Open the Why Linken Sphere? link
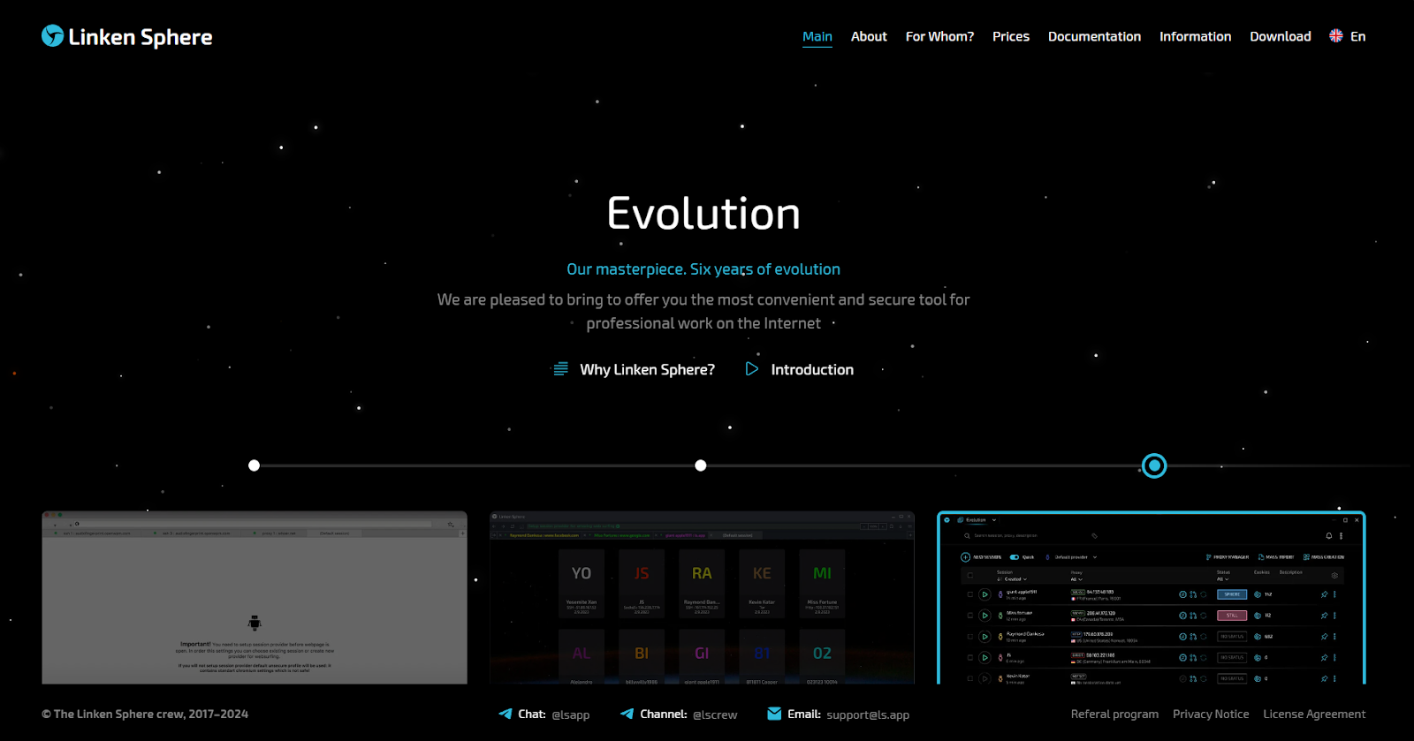This screenshot has height=741, width=1414. pos(647,370)
